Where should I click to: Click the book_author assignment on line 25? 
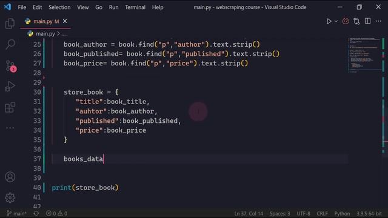(x=162, y=44)
